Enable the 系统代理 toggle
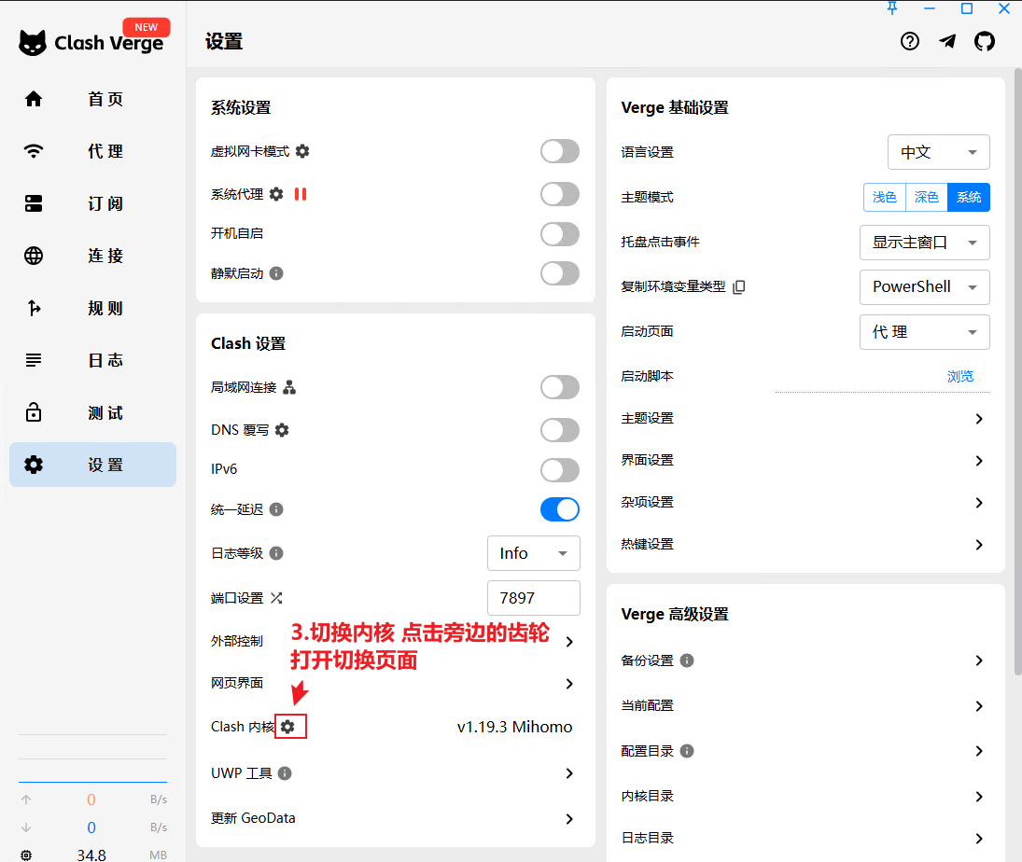Image resolution: width=1022 pixels, height=862 pixels. click(560, 194)
